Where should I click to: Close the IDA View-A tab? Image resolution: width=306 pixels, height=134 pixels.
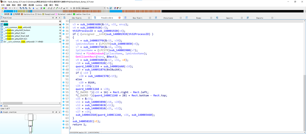pyautogui.click(x=89, y=18)
